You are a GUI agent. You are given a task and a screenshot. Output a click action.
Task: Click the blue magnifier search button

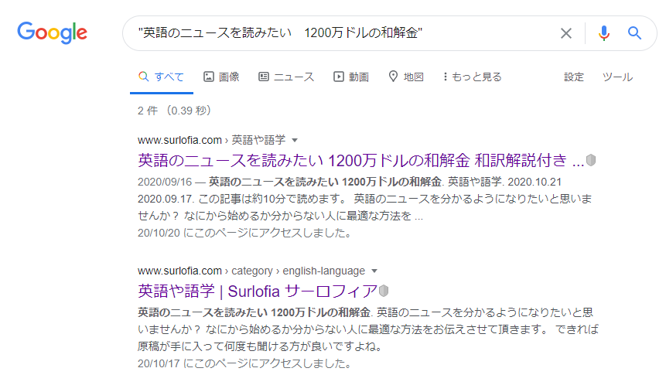(x=635, y=33)
